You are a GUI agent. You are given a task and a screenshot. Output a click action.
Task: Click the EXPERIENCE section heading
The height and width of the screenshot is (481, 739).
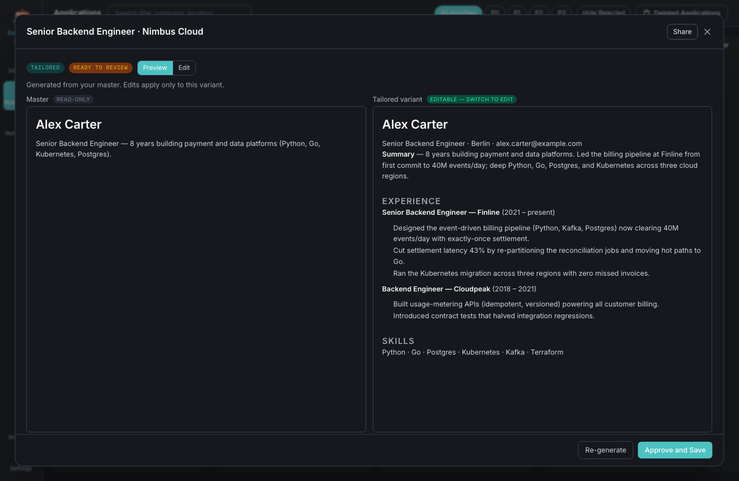[411, 201]
